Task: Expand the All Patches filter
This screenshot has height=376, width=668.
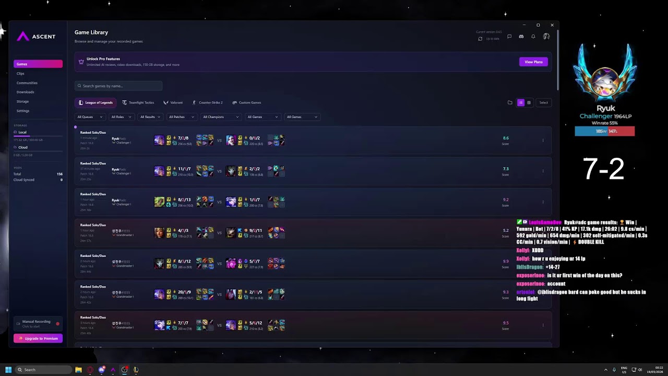Action: click(181, 117)
